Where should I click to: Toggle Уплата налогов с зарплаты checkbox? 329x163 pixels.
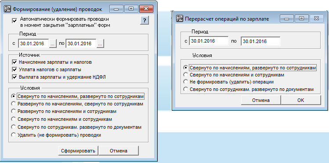tap(14, 69)
